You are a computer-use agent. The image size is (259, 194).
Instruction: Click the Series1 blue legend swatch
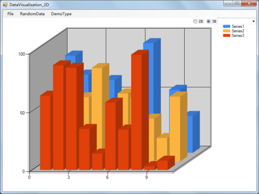click(227, 26)
